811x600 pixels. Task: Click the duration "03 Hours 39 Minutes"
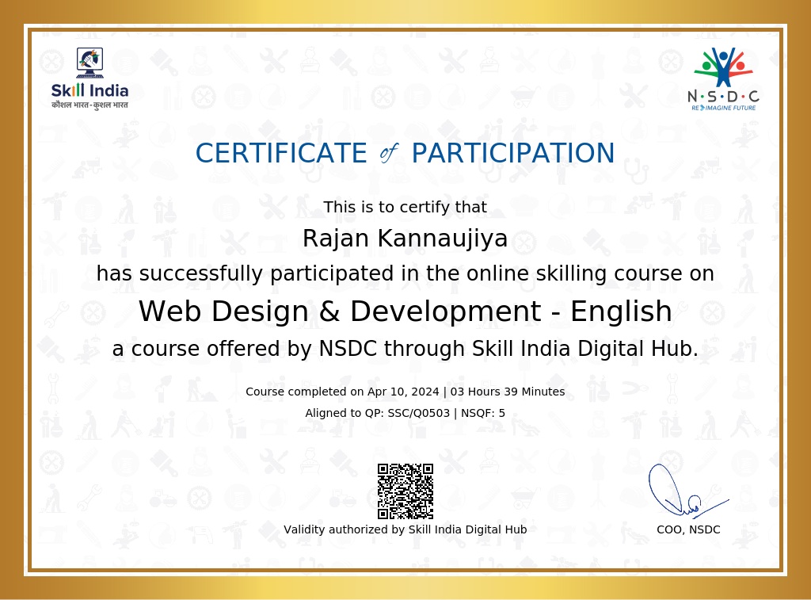(x=507, y=392)
